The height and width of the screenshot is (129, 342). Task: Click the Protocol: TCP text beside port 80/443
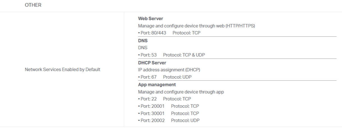[186, 33]
